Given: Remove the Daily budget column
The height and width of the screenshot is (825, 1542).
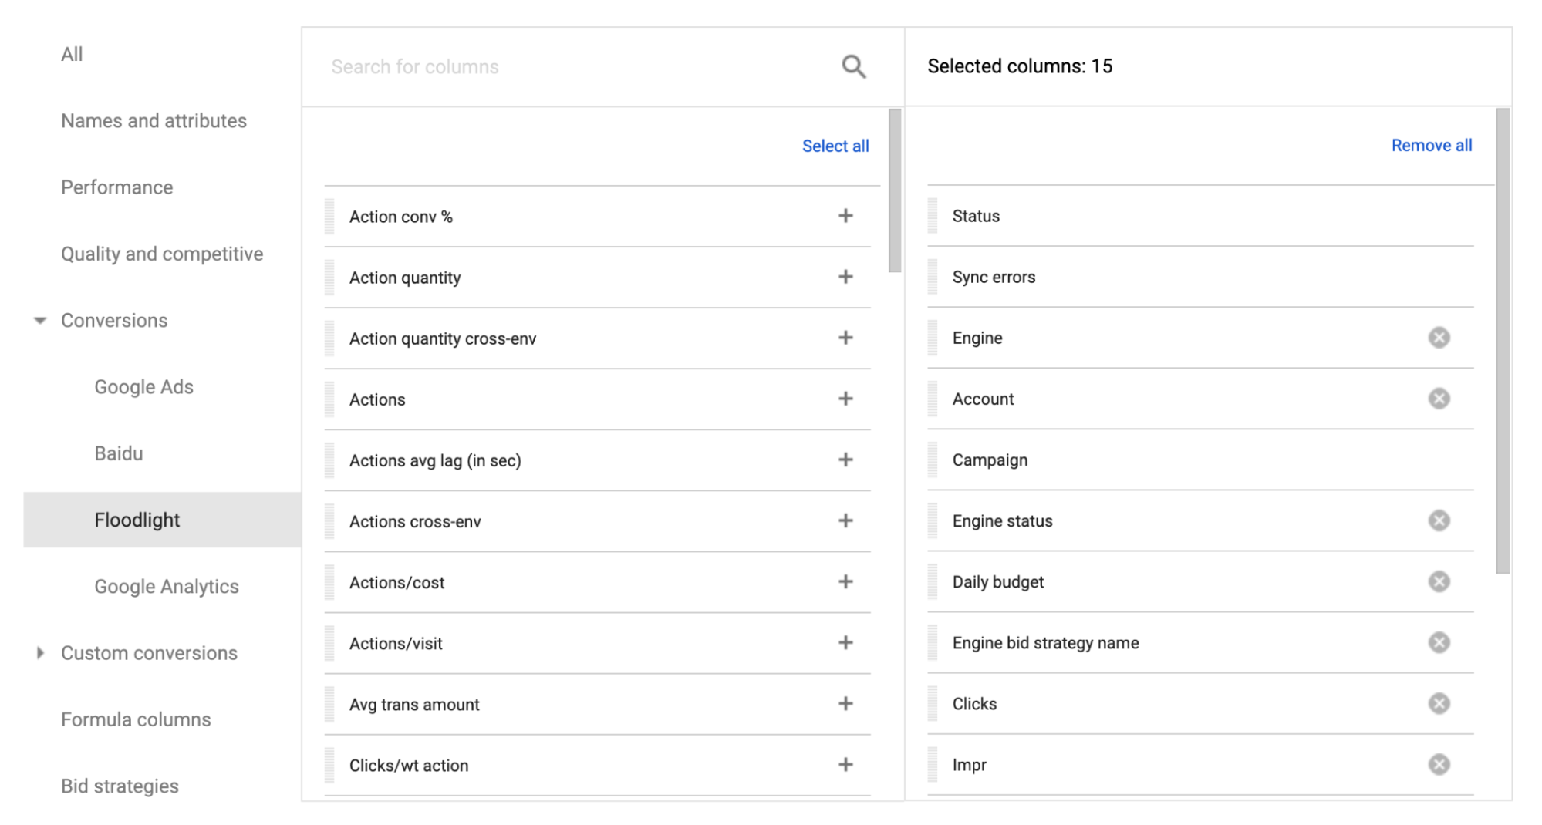Looking at the screenshot, I should coord(1438,581).
